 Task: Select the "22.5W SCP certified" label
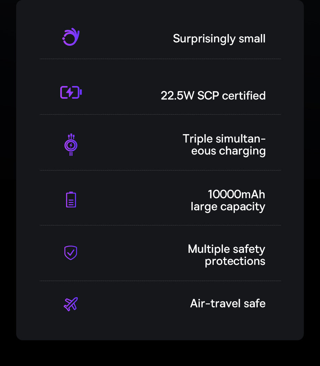[x=213, y=96]
